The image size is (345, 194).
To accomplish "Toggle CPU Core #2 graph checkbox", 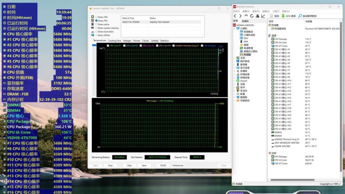I will [x=124, y=46].
